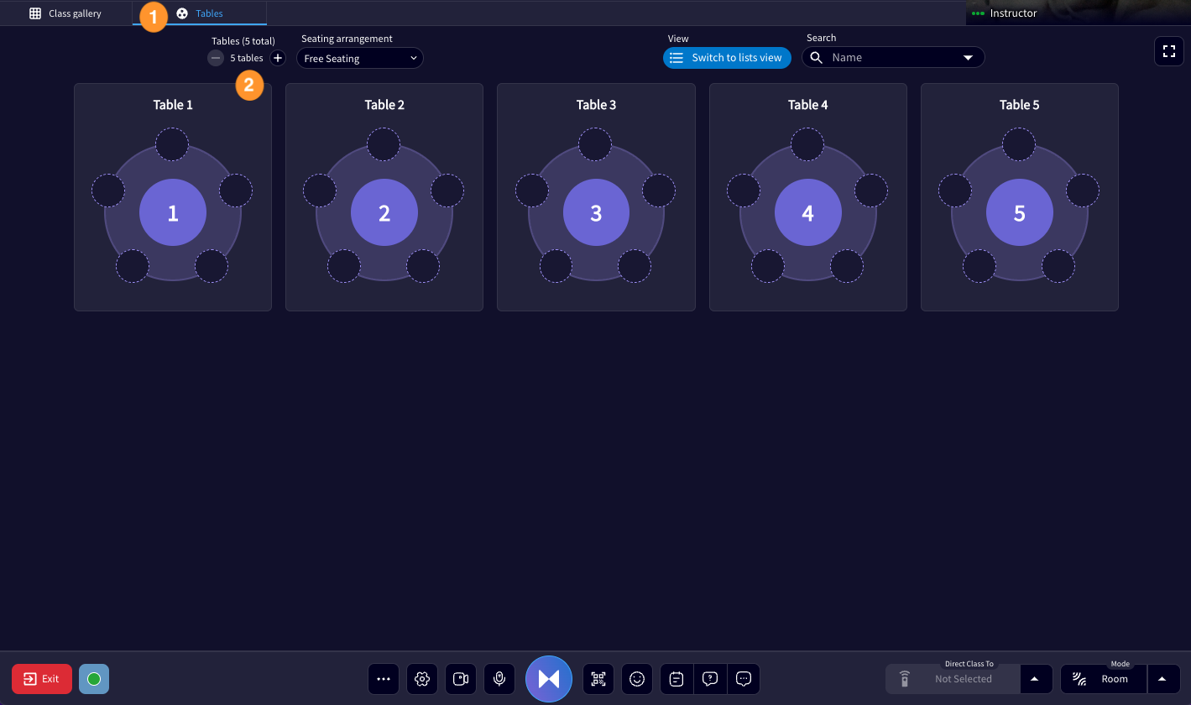
Task: Click the center circle of Table 1
Action: coord(173,213)
